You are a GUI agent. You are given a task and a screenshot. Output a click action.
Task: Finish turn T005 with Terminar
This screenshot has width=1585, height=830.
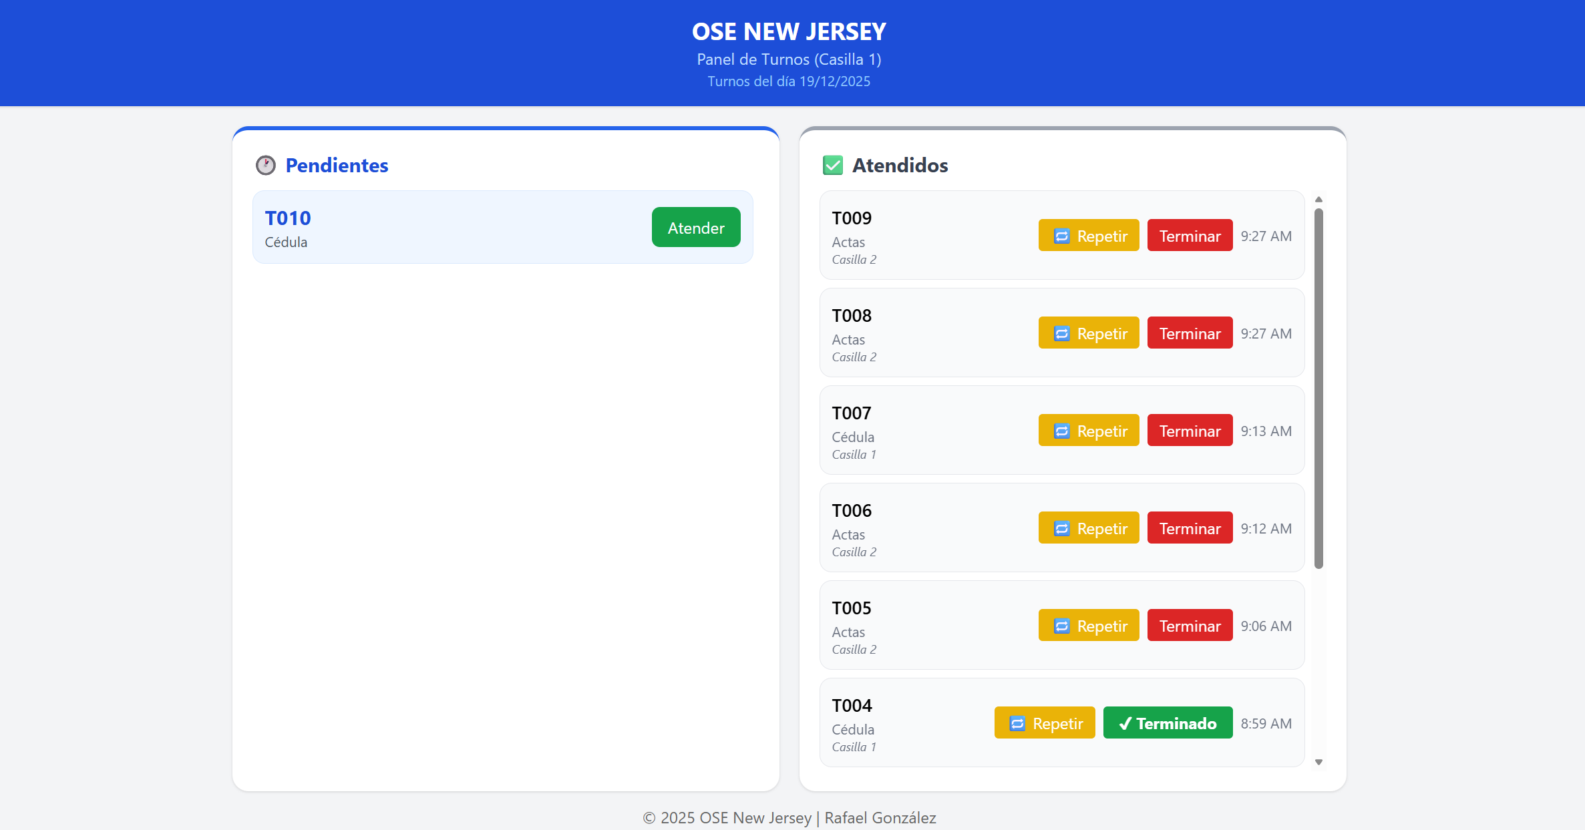point(1190,626)
